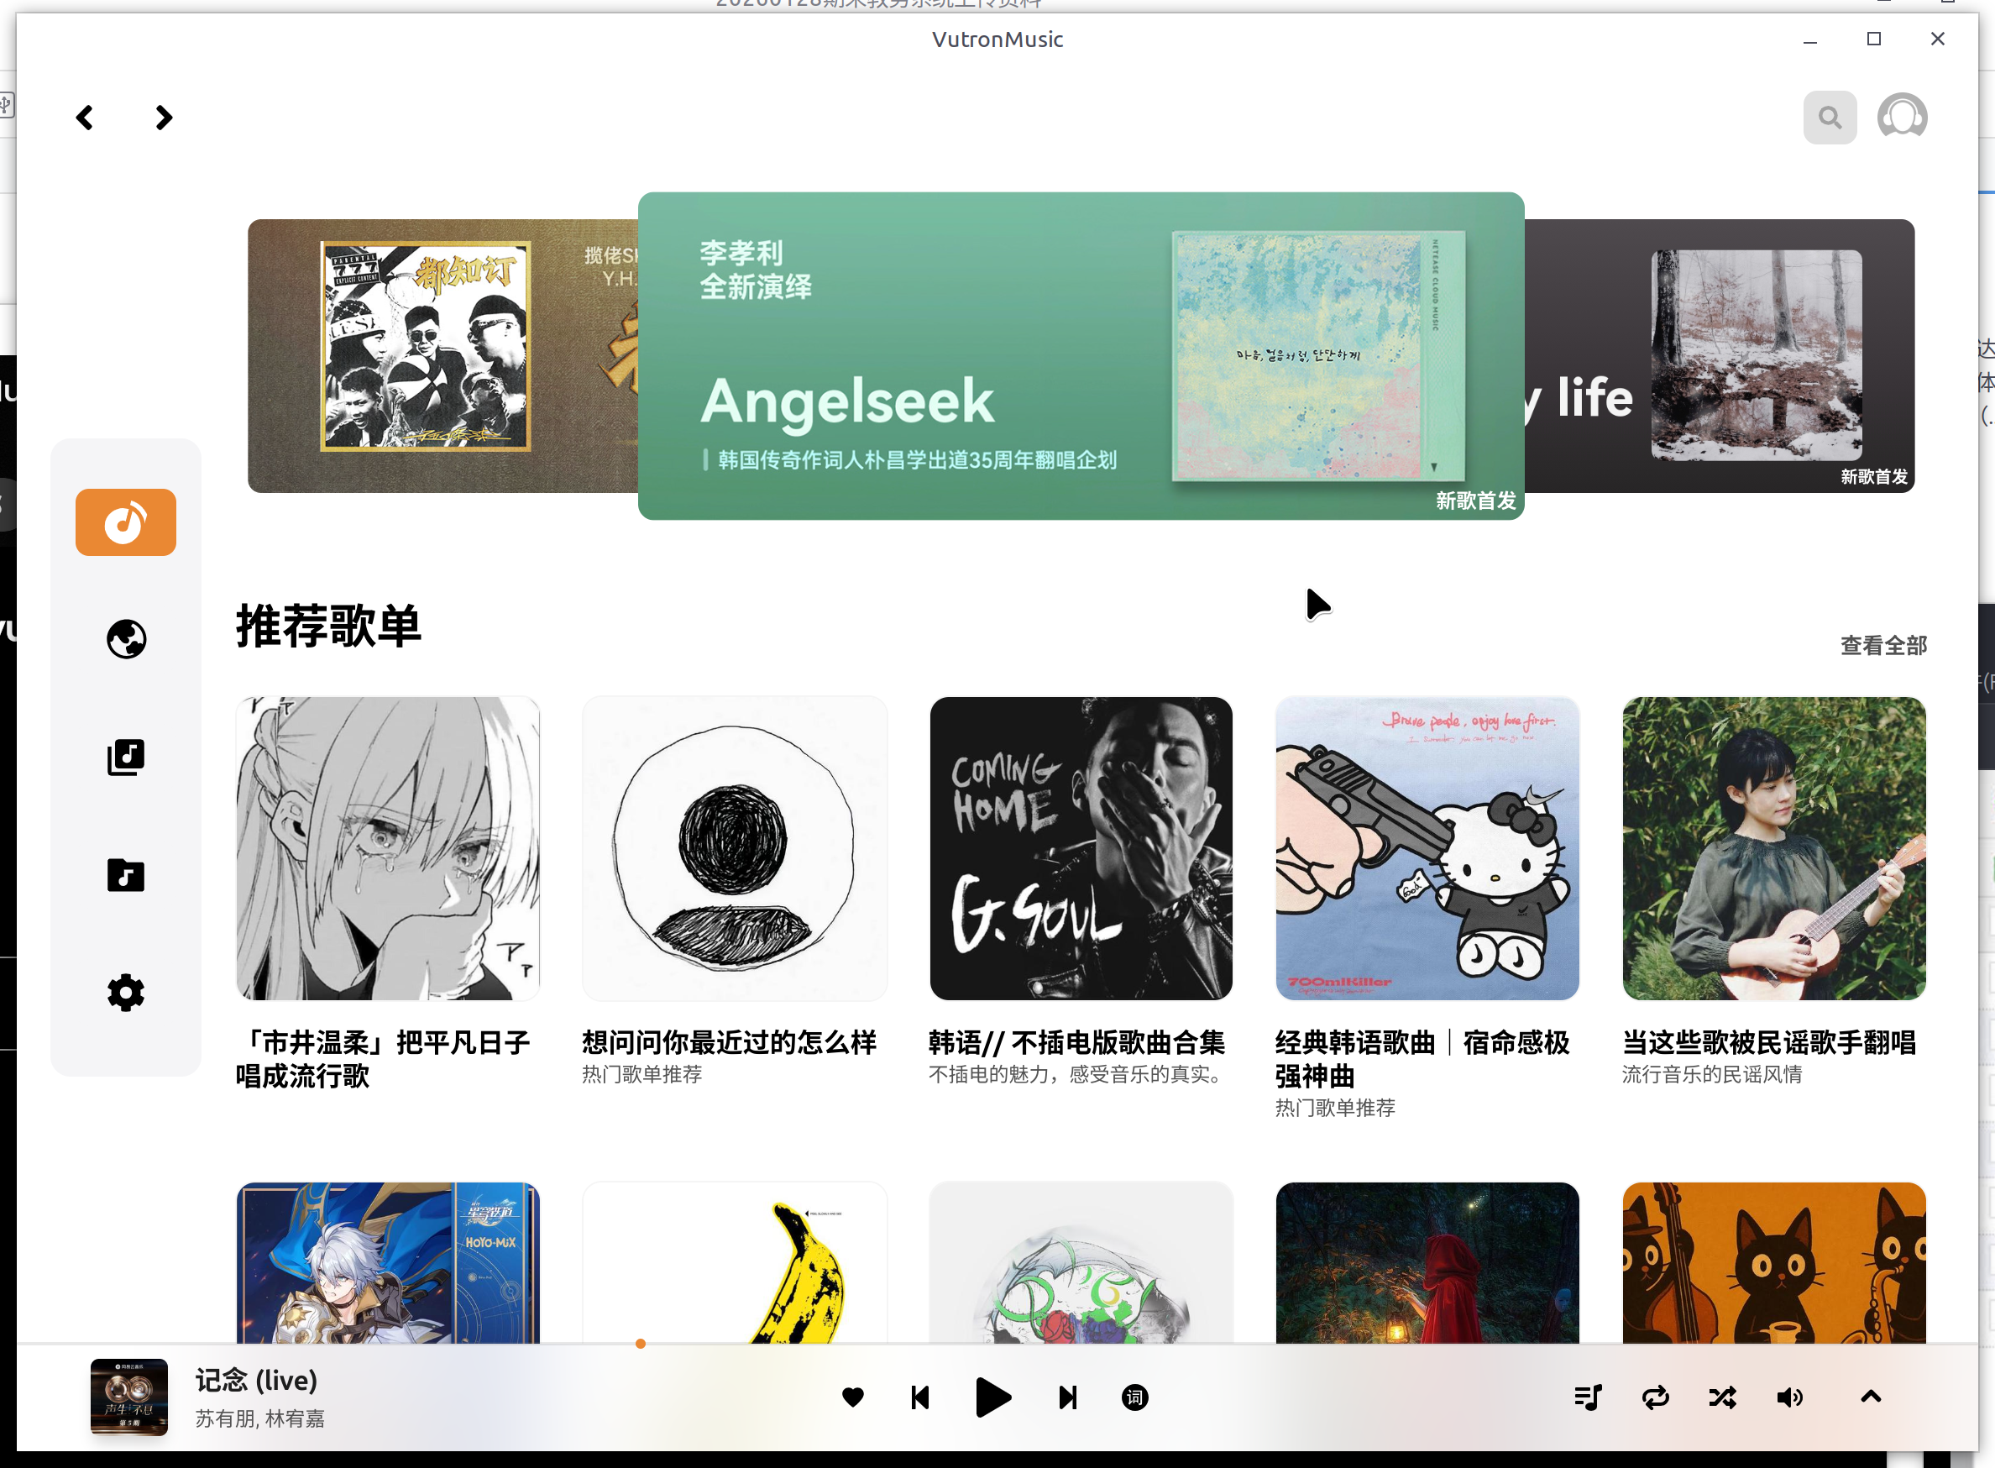Toggle repeat mode in player bar
1995x1468 pixels.
(x=1655, y=1397)
